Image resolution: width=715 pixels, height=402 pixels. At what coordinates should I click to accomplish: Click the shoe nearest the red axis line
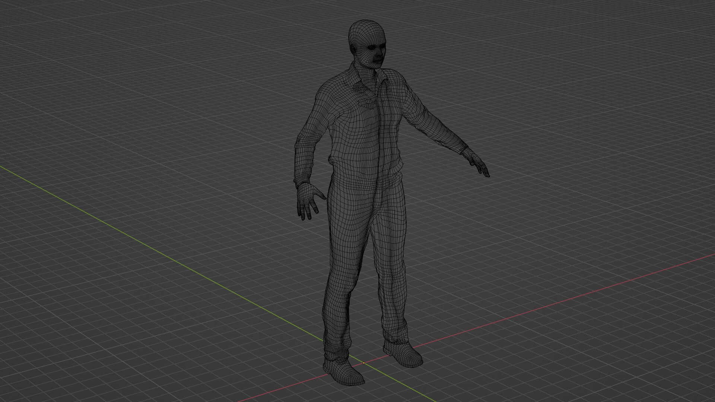pyautogui.click(x=343, y=372)
